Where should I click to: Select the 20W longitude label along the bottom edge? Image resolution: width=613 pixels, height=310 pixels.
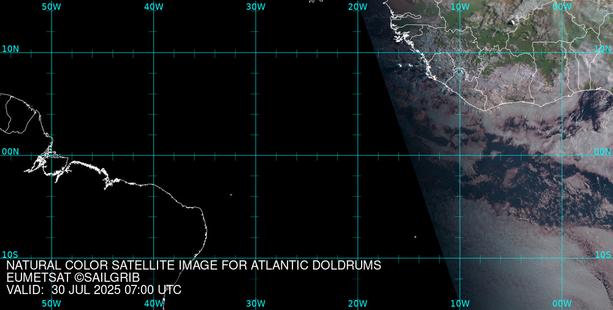click(x=358, y=303)
